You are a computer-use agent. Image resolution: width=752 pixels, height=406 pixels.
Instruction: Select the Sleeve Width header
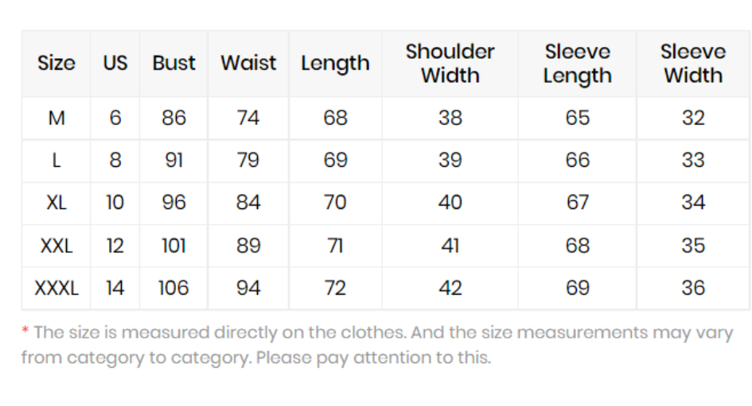click(693, 64)
